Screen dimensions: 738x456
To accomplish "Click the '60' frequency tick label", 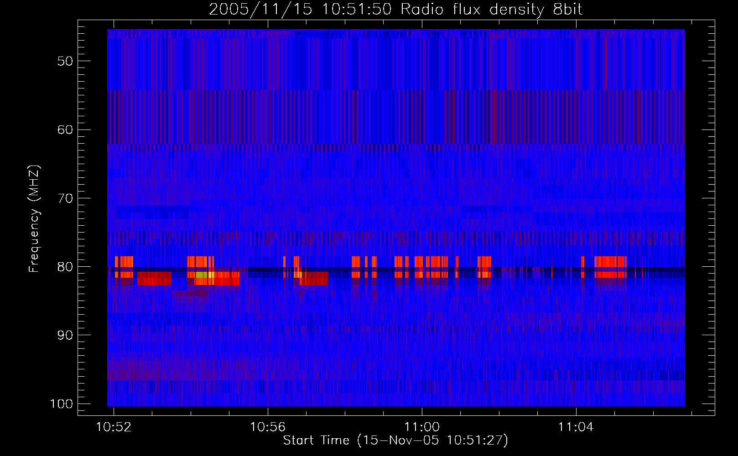I will click(65, 130).
